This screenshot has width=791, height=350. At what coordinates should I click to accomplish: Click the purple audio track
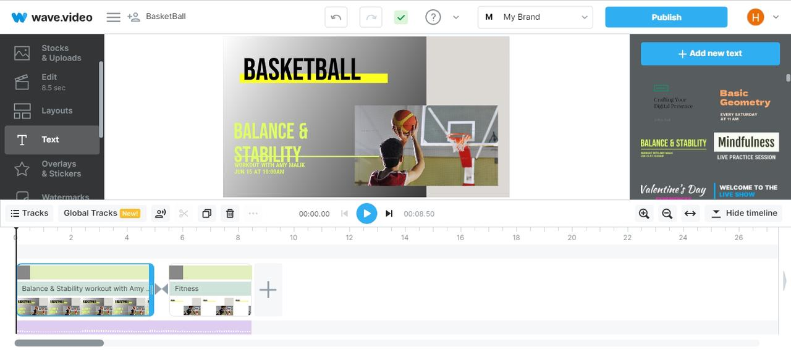coord(134,327)
